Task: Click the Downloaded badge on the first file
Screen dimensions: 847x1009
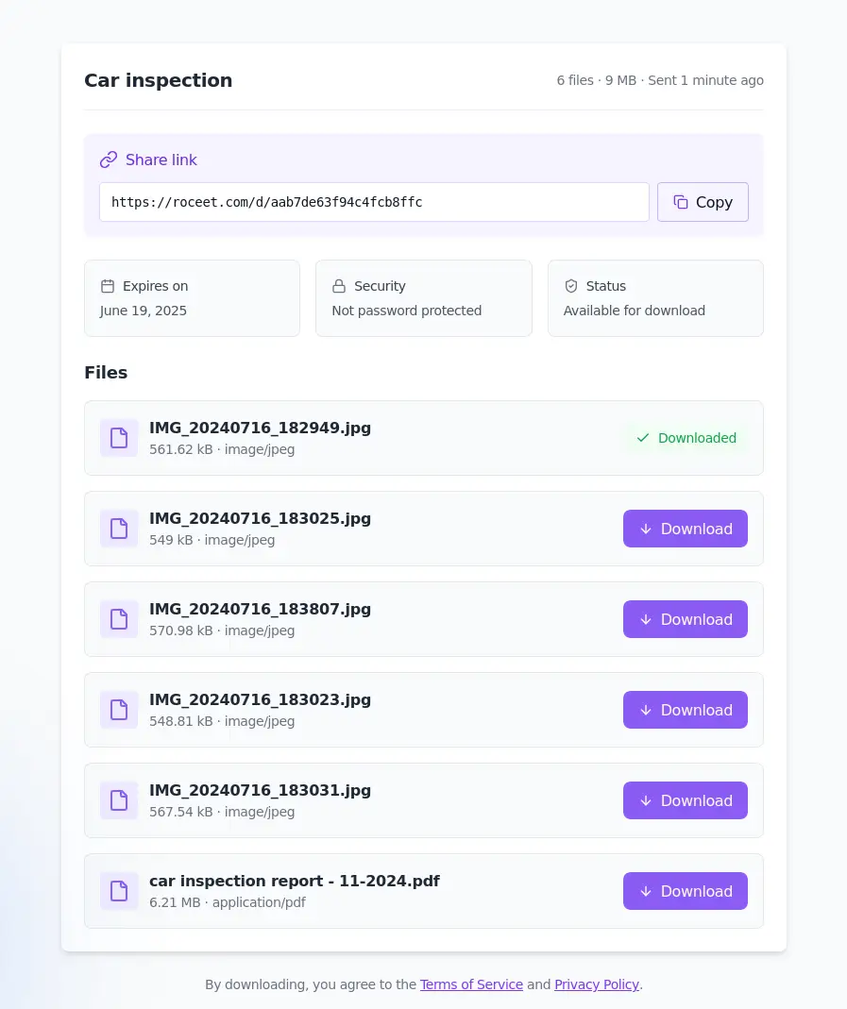Action: pyautogui.click(x=686, y=438)
